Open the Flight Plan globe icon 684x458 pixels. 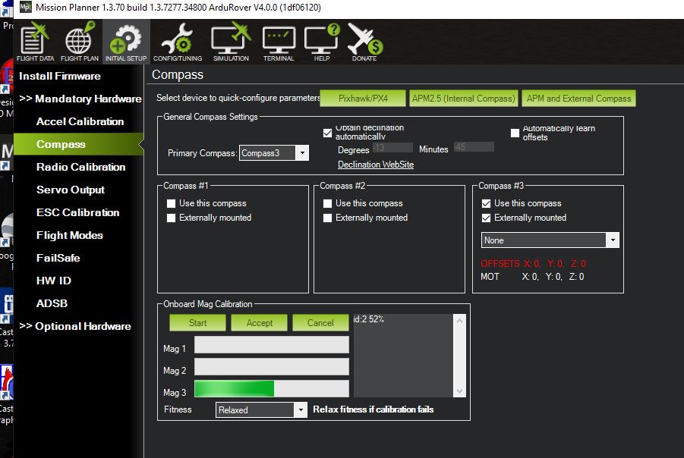80,42
